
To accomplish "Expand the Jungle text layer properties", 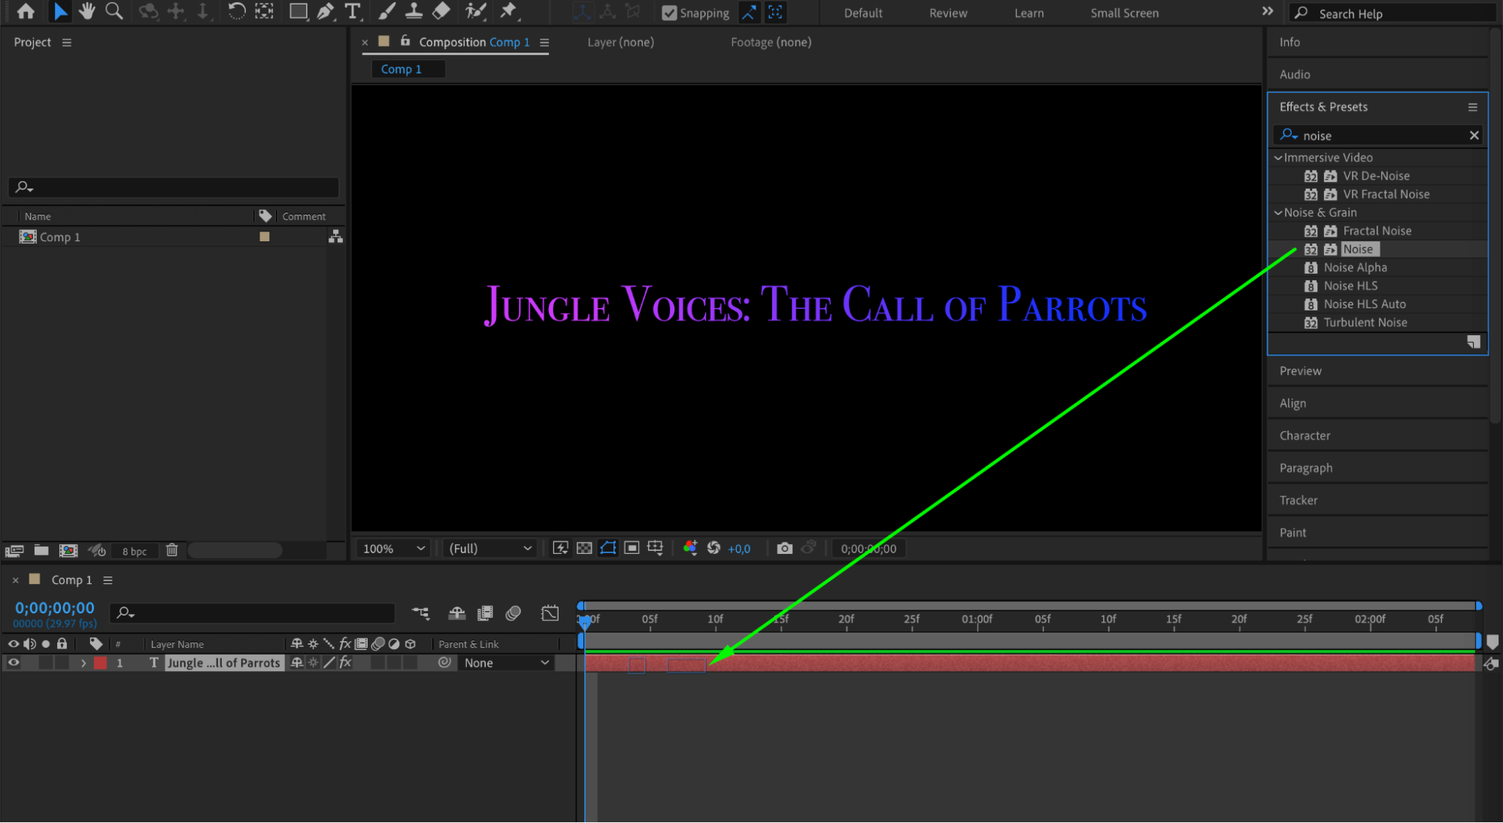I will point(83,663).
